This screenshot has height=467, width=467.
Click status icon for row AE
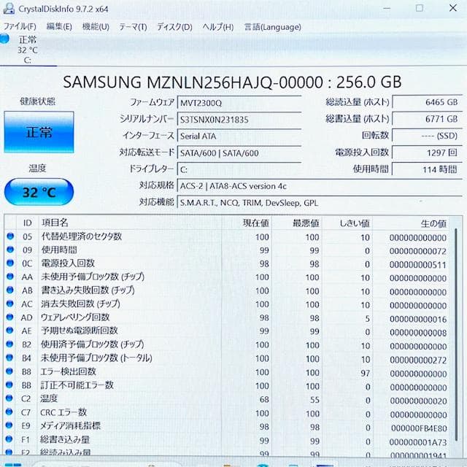(x=9, y=331)
